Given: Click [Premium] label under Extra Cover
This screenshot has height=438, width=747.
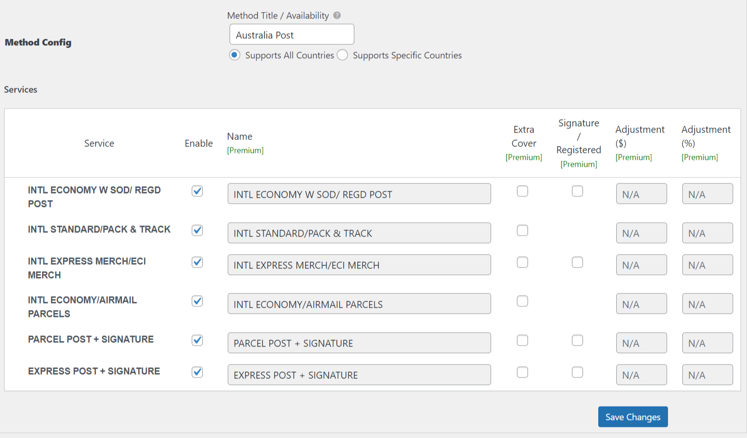Looking at the screenshot, I should point(524,158).
